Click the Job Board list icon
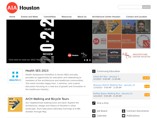The height and width of the screenshot is (118, 157). point(94,111)
